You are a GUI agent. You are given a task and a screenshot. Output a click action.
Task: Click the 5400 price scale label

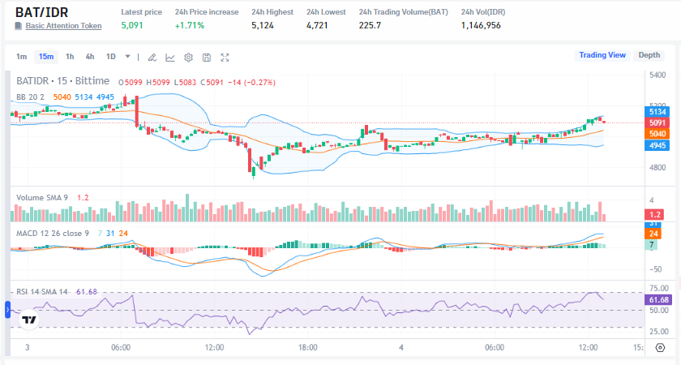tap(657, 75)
